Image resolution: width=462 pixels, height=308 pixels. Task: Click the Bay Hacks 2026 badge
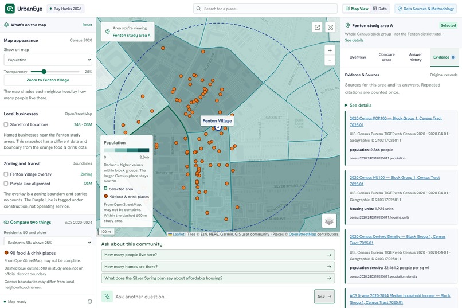(x=66, y=9)
